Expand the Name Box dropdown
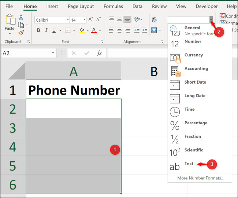Viewport: 238px width, 198px height. pyautogui.click(x=53, y=53)
